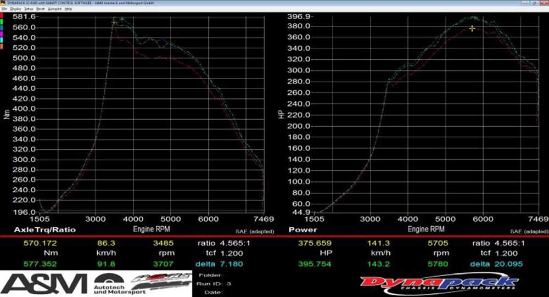Open the Autopilot menu
The image size is (549, 297).
pos(54,9)
